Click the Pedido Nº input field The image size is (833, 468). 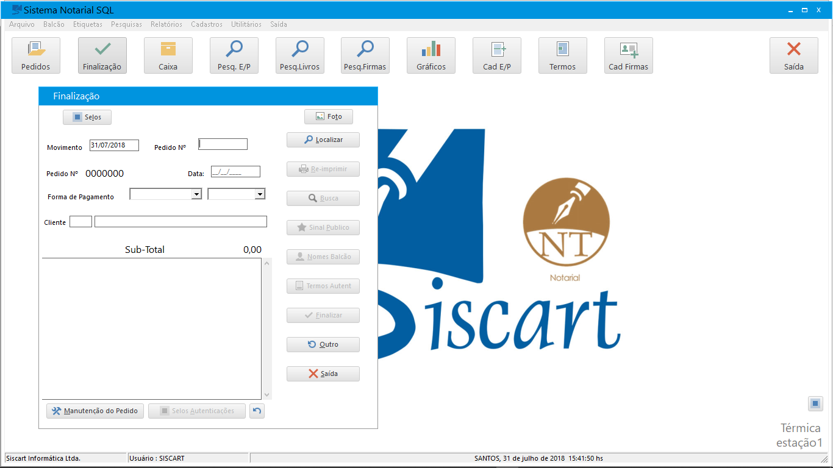click(x=223, y=144)
